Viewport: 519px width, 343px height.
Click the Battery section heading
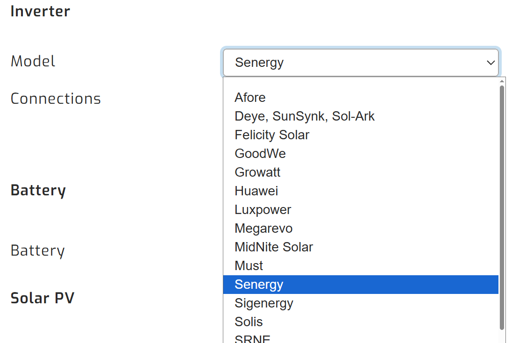(38, 190)
